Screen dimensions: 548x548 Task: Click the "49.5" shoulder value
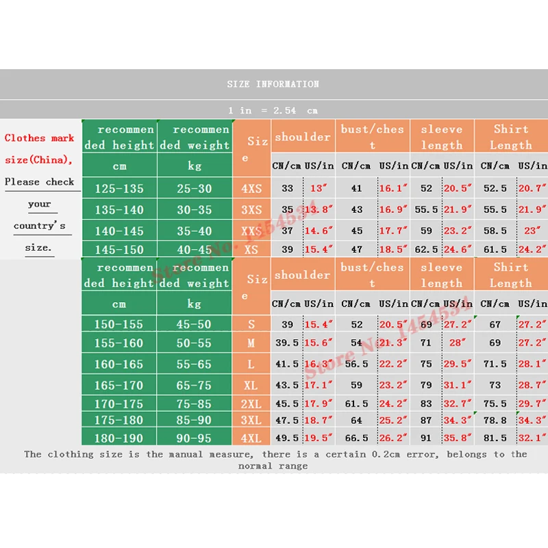287,438
